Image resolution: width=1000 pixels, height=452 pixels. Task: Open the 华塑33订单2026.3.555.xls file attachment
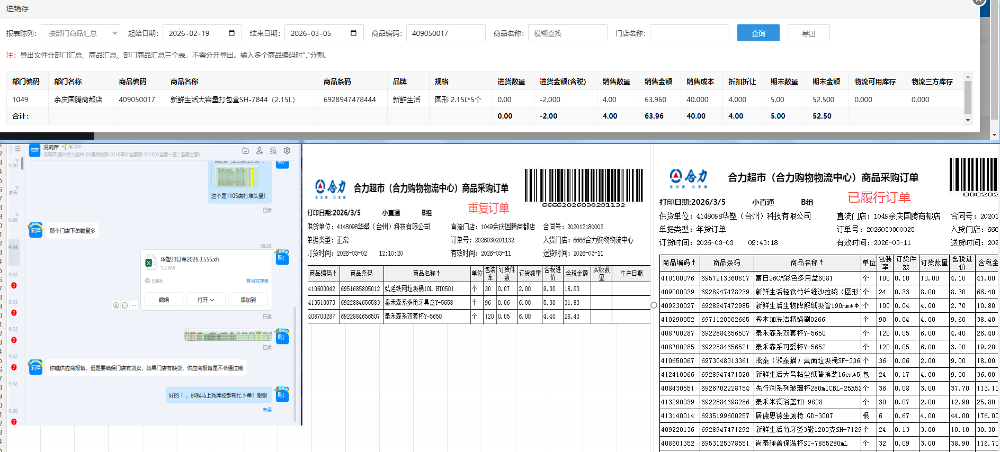tap(190, 259)
